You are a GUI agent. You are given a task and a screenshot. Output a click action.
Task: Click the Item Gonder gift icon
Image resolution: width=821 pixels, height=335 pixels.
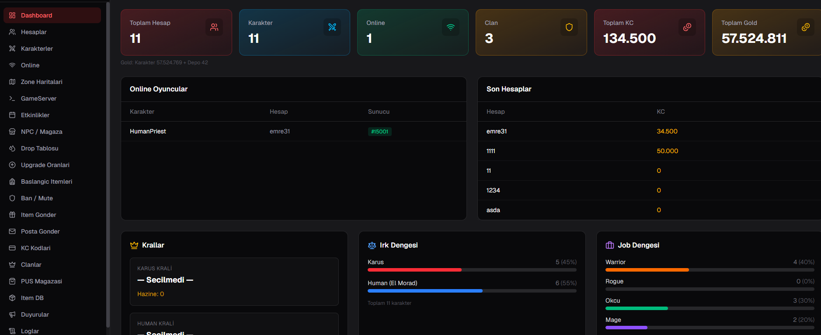pos(12,215)
